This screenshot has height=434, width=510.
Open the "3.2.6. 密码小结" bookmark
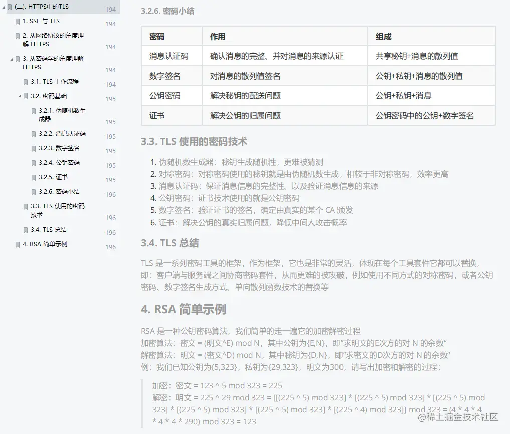click(60, 191)
